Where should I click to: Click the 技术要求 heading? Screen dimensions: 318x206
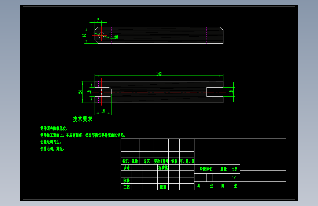83,119
